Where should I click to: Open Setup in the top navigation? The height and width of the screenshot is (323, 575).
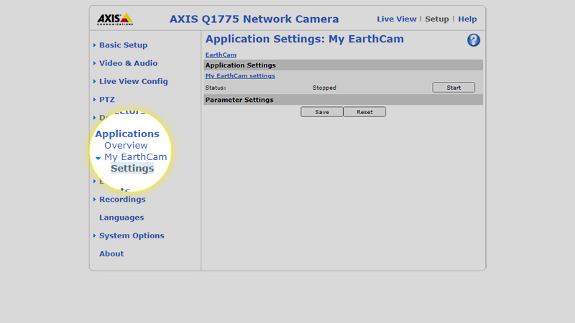click(x=437, y=19)
